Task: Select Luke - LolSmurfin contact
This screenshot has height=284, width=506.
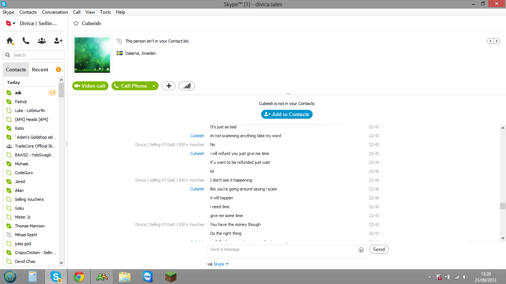Action: click(31, 111)
